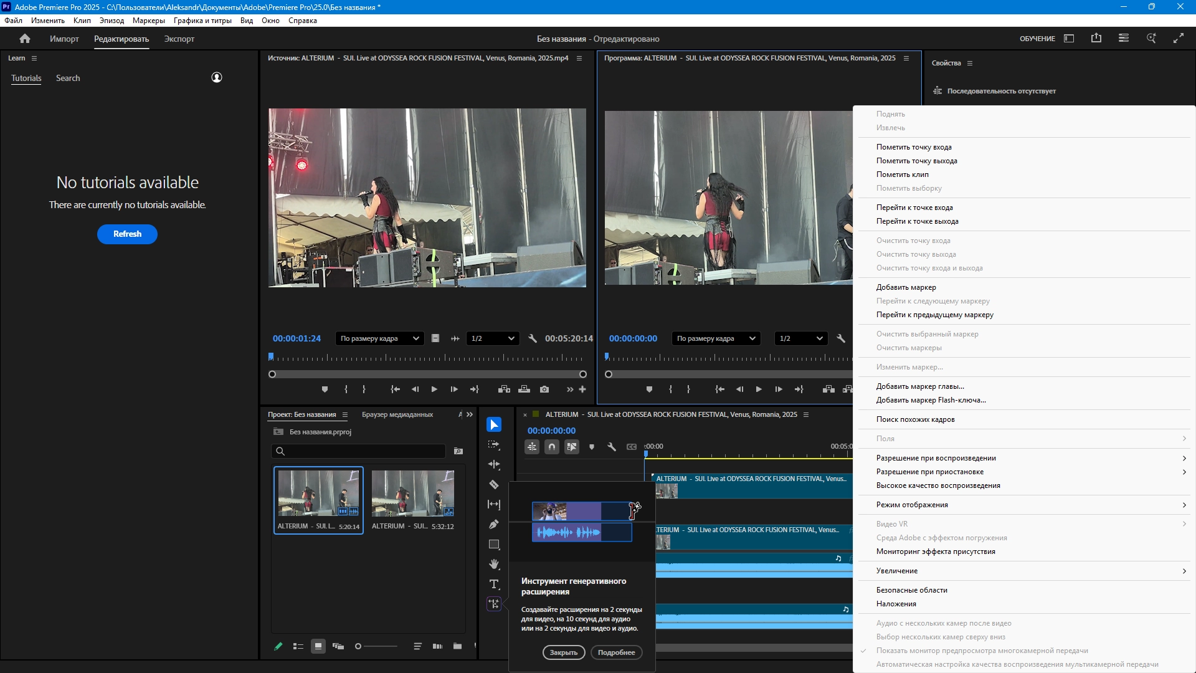
Task: Select the Pen tool
Action: point(494,525)
